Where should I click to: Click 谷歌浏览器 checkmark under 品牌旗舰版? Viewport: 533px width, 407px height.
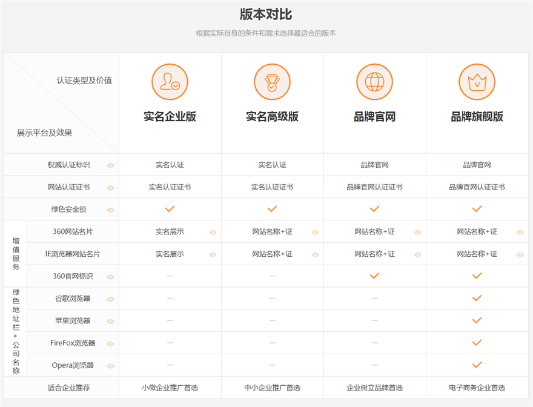(477, 298)
